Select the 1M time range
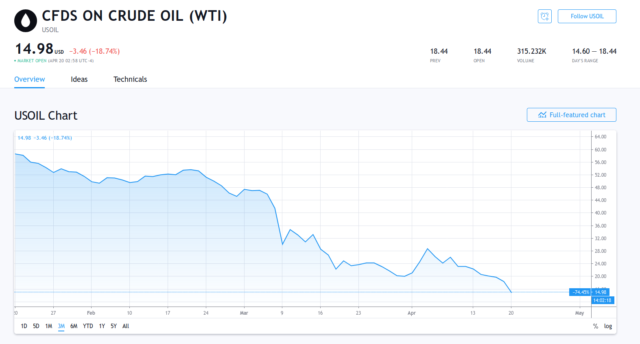Screen dimensions: 640x344 point(49,326)
